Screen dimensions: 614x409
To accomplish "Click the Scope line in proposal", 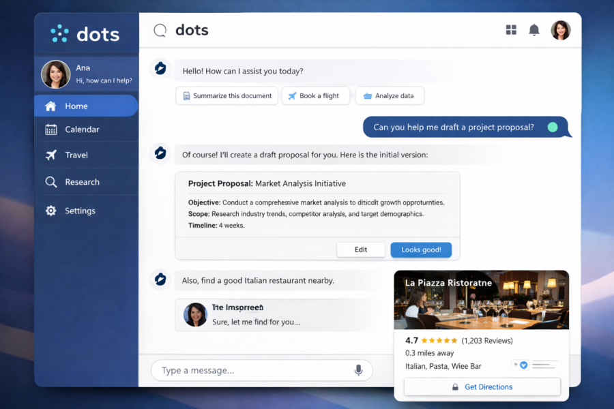I will pyautogui.click(x=306, y=214).
